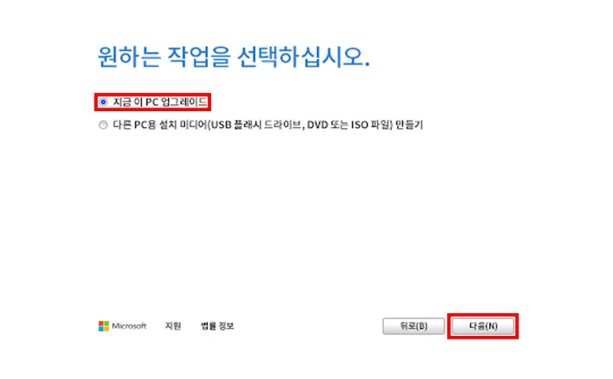Screen dimensions: 613x379
Task: Open the 법률 정보 legal link
Action: tap(217, 326)
